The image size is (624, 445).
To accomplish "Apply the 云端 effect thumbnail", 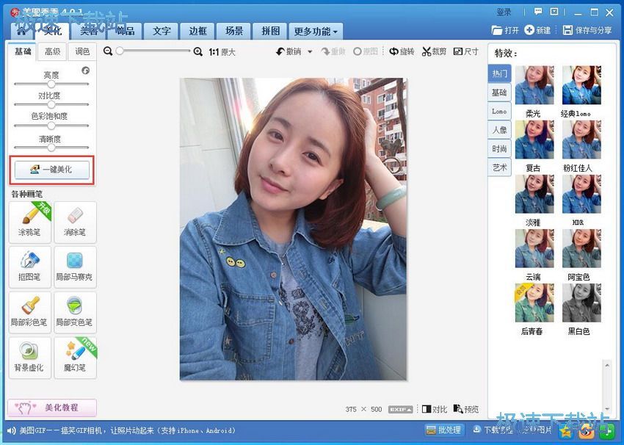I will (534, 248).
